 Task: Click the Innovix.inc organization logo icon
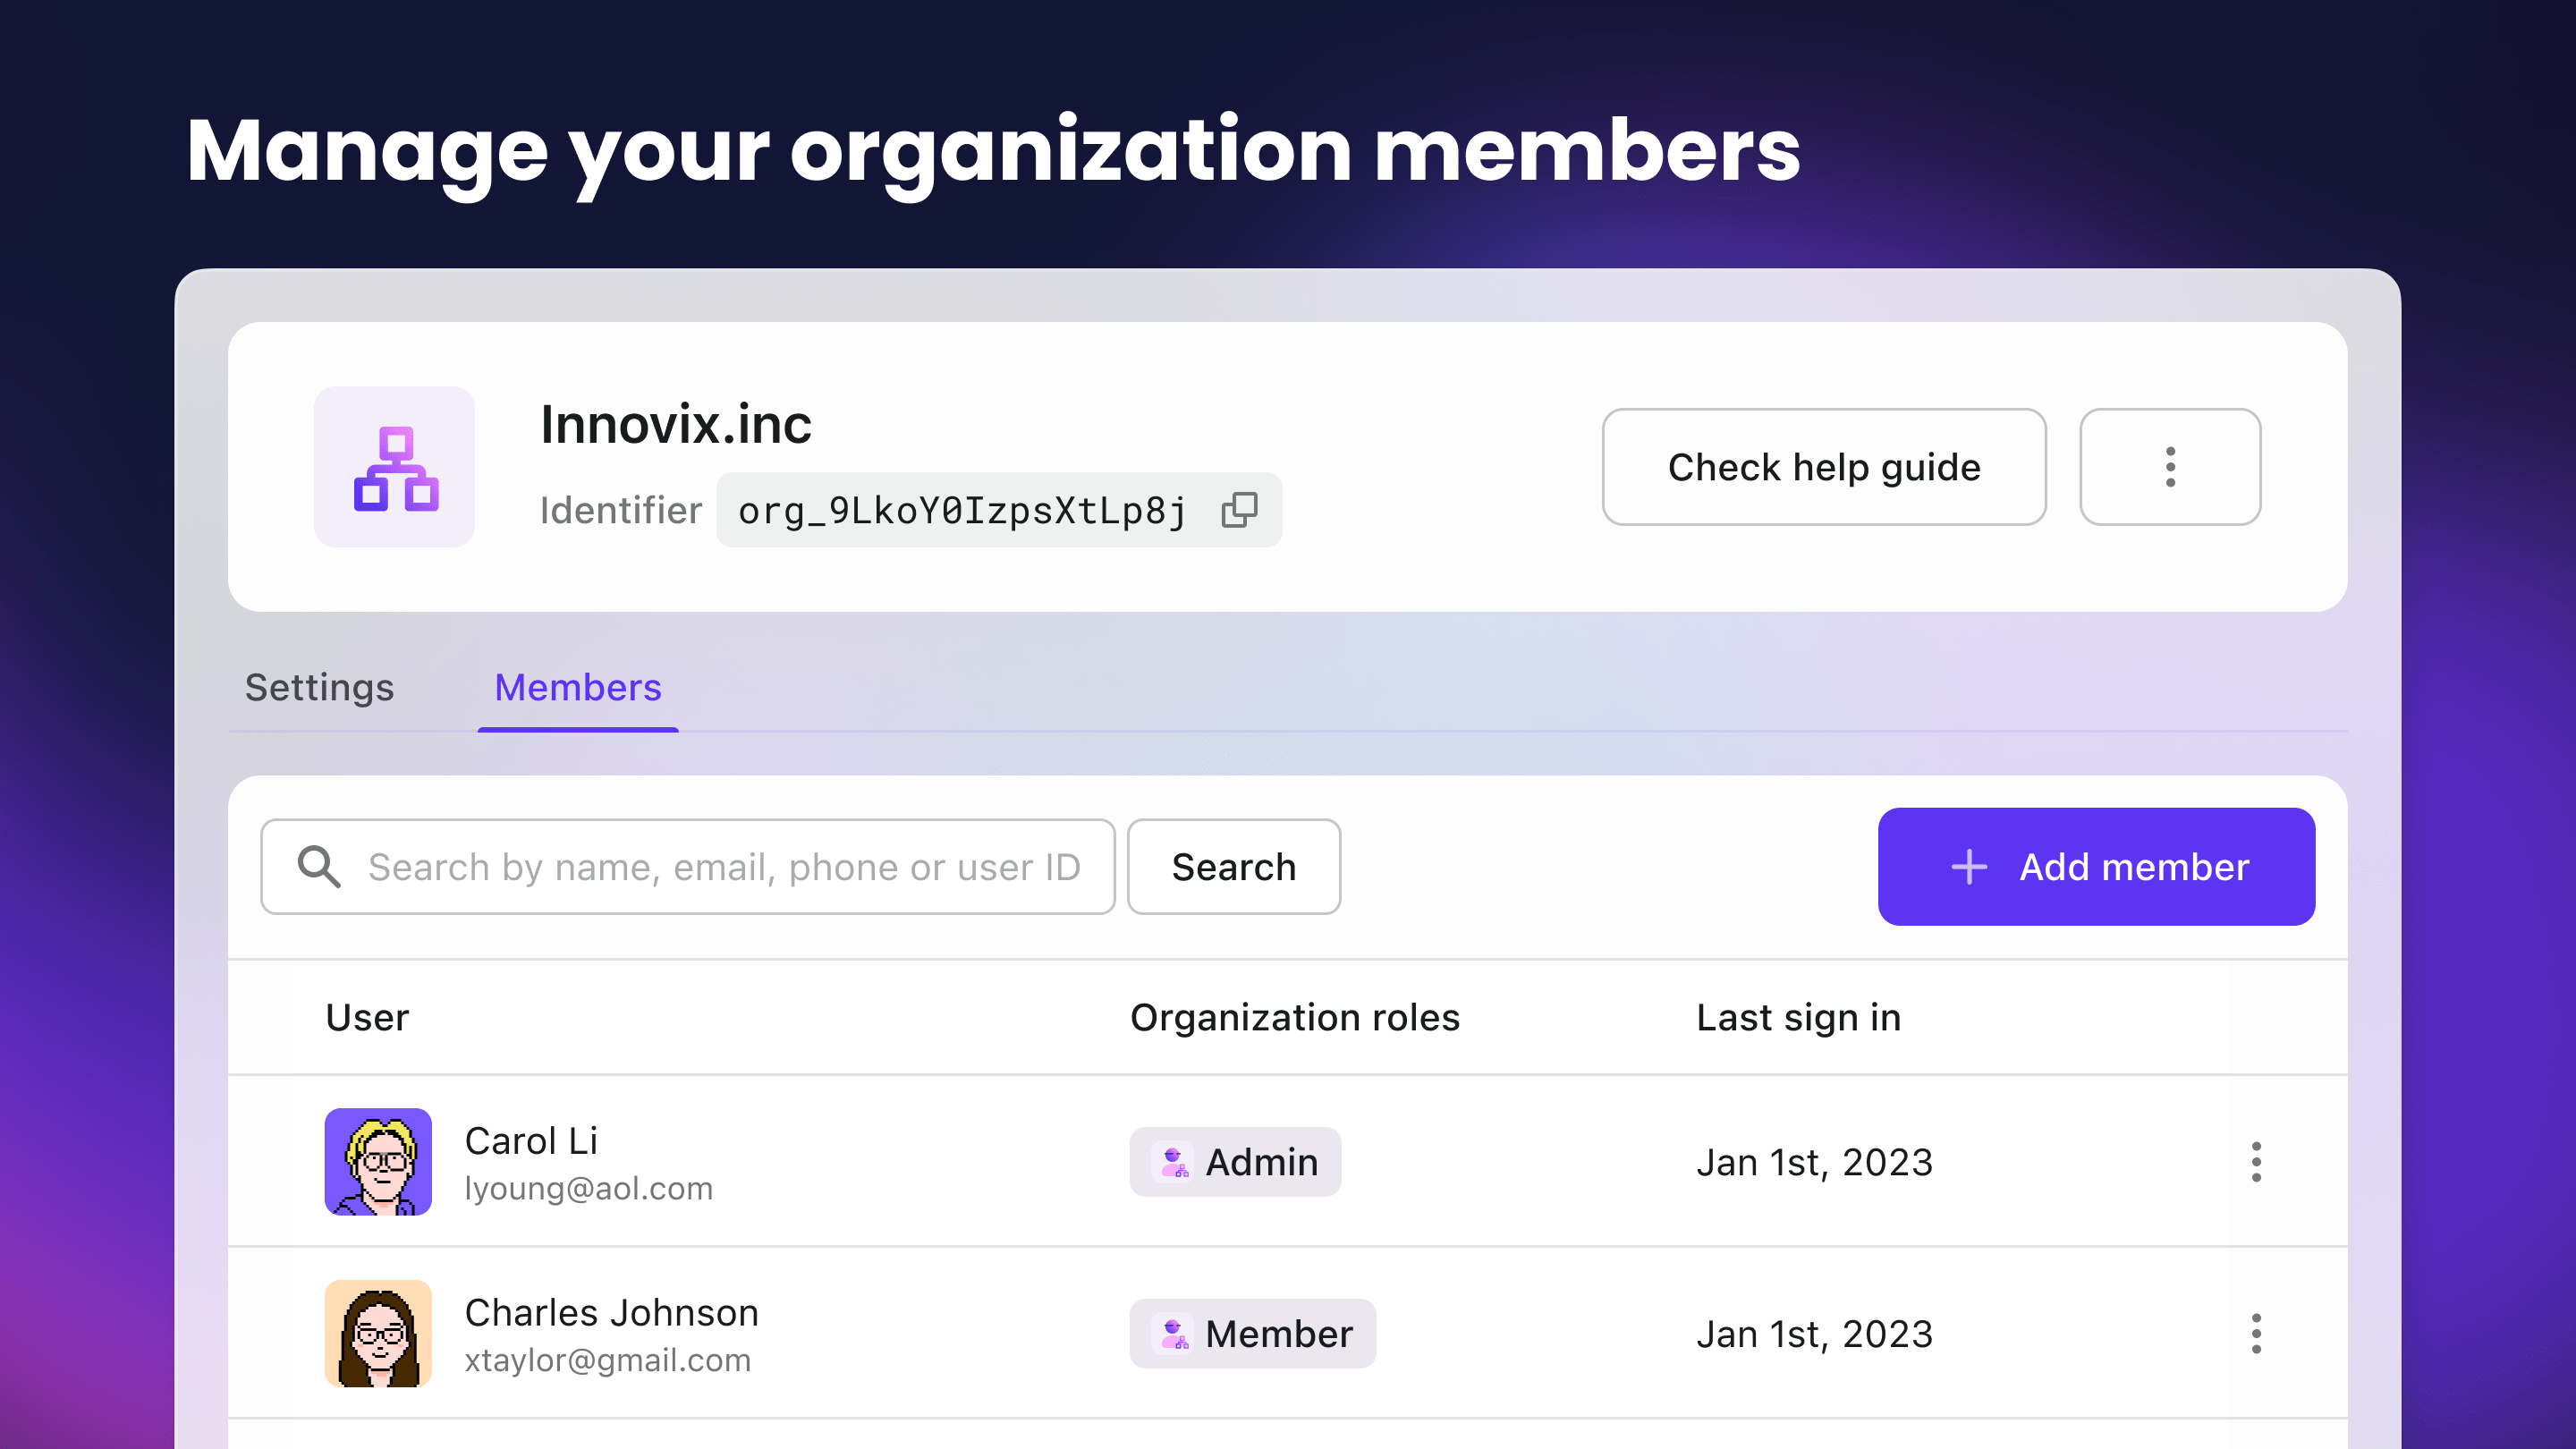tap(395, 467)
